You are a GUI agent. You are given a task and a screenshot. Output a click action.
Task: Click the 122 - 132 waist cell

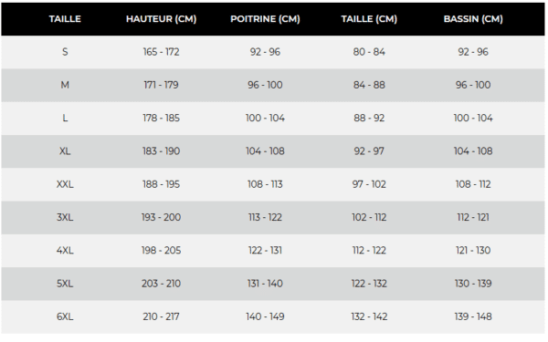click(369, 284)
